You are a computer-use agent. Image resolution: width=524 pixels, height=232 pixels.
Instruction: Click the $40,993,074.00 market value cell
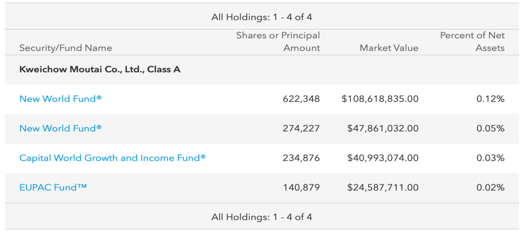tap(383, 158)
